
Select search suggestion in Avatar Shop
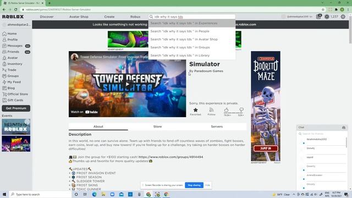192,39
